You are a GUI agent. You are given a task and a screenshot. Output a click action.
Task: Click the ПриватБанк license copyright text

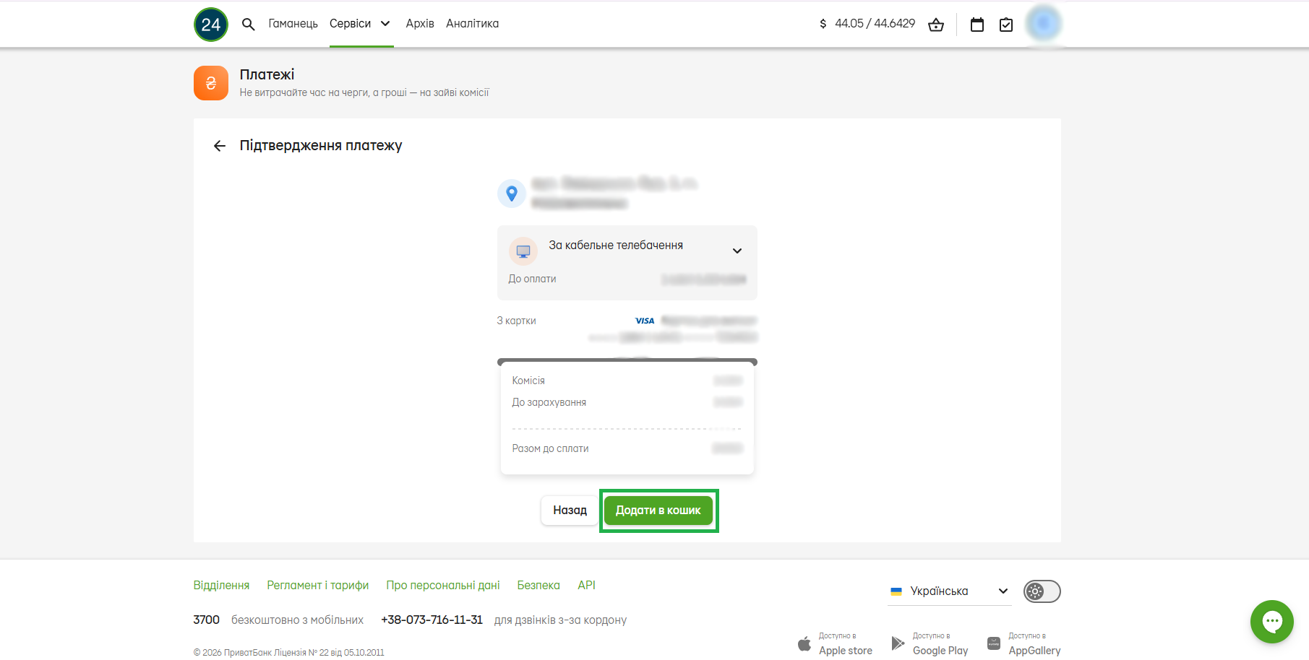click(289, 653)
